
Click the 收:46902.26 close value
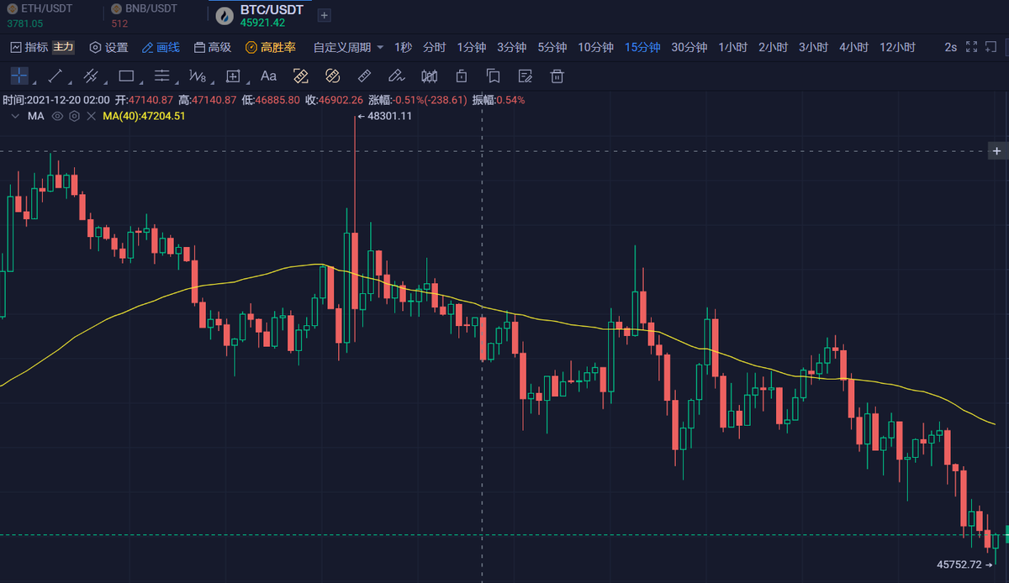[x=334, y=100]
